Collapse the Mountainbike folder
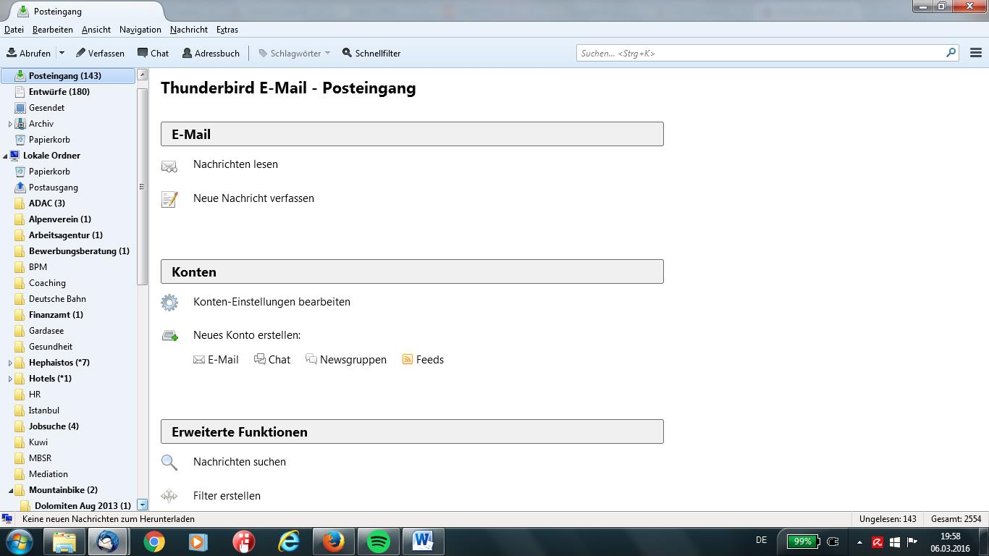The image size is (989, 556). pos(10,490)
